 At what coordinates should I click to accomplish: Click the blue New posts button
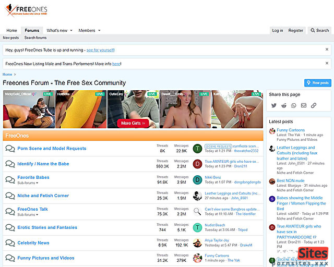click(318, 83)
